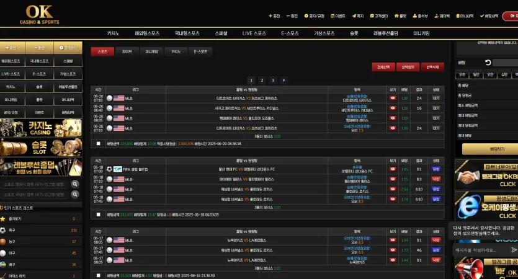Click the chat message input field
Viewport: 518px width, 279px height.
[481, 250]
